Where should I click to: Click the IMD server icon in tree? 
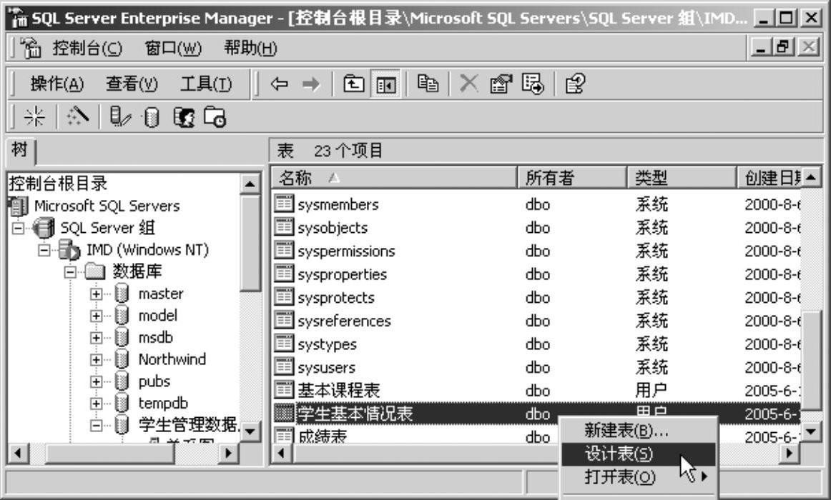69,250
